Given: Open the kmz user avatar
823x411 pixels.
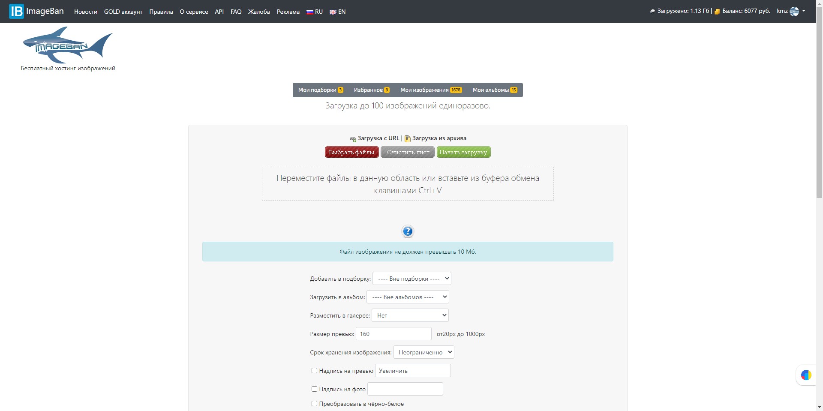Looking at the screenshot, I should coord(794,11).
